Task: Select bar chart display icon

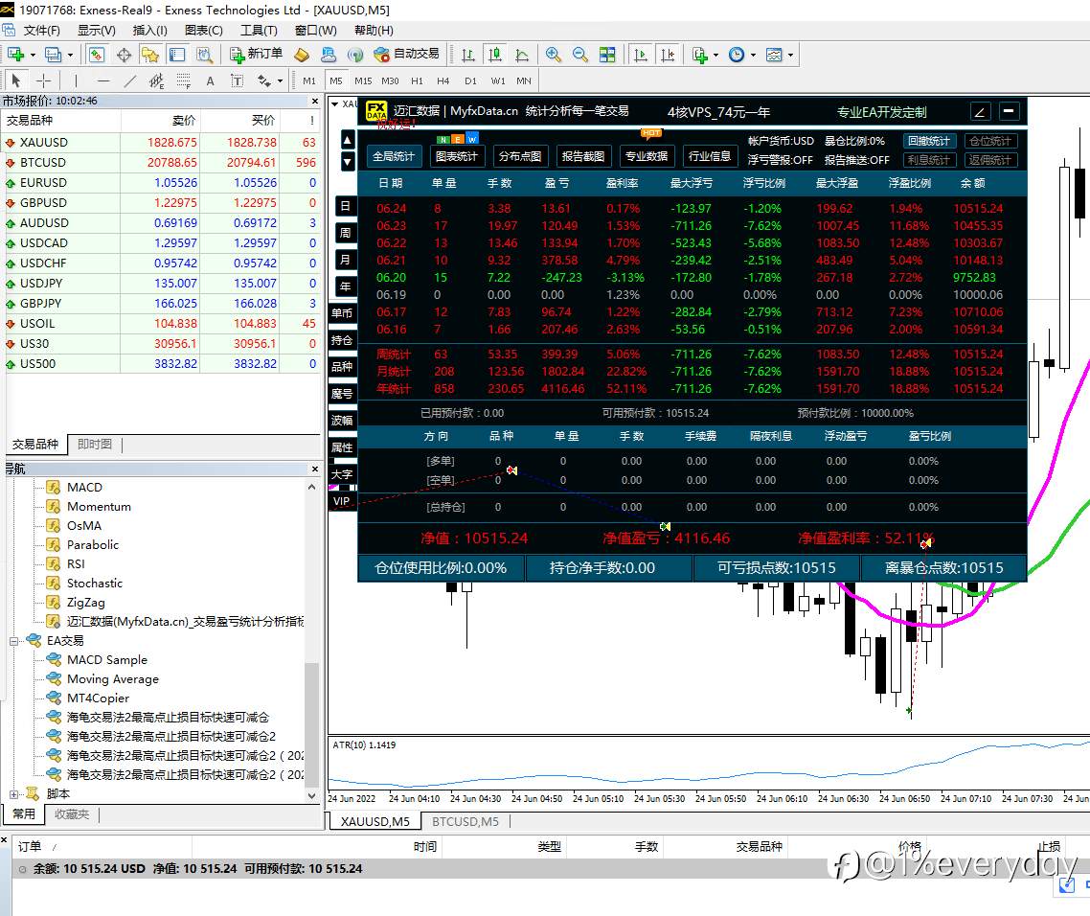Action: click(468, 55)
